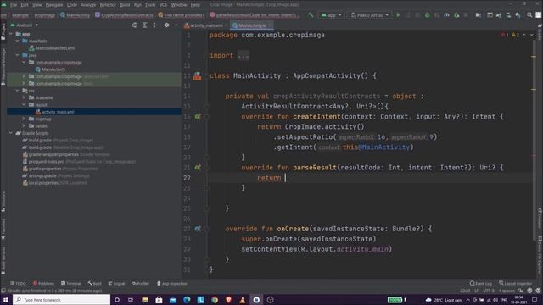
Task: Open Microsoft Edge from taskbar
Action: (x=187, y=300)
